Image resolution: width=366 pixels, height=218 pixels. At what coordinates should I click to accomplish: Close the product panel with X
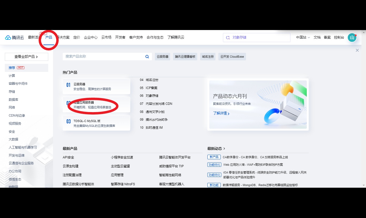coord(357,50)
